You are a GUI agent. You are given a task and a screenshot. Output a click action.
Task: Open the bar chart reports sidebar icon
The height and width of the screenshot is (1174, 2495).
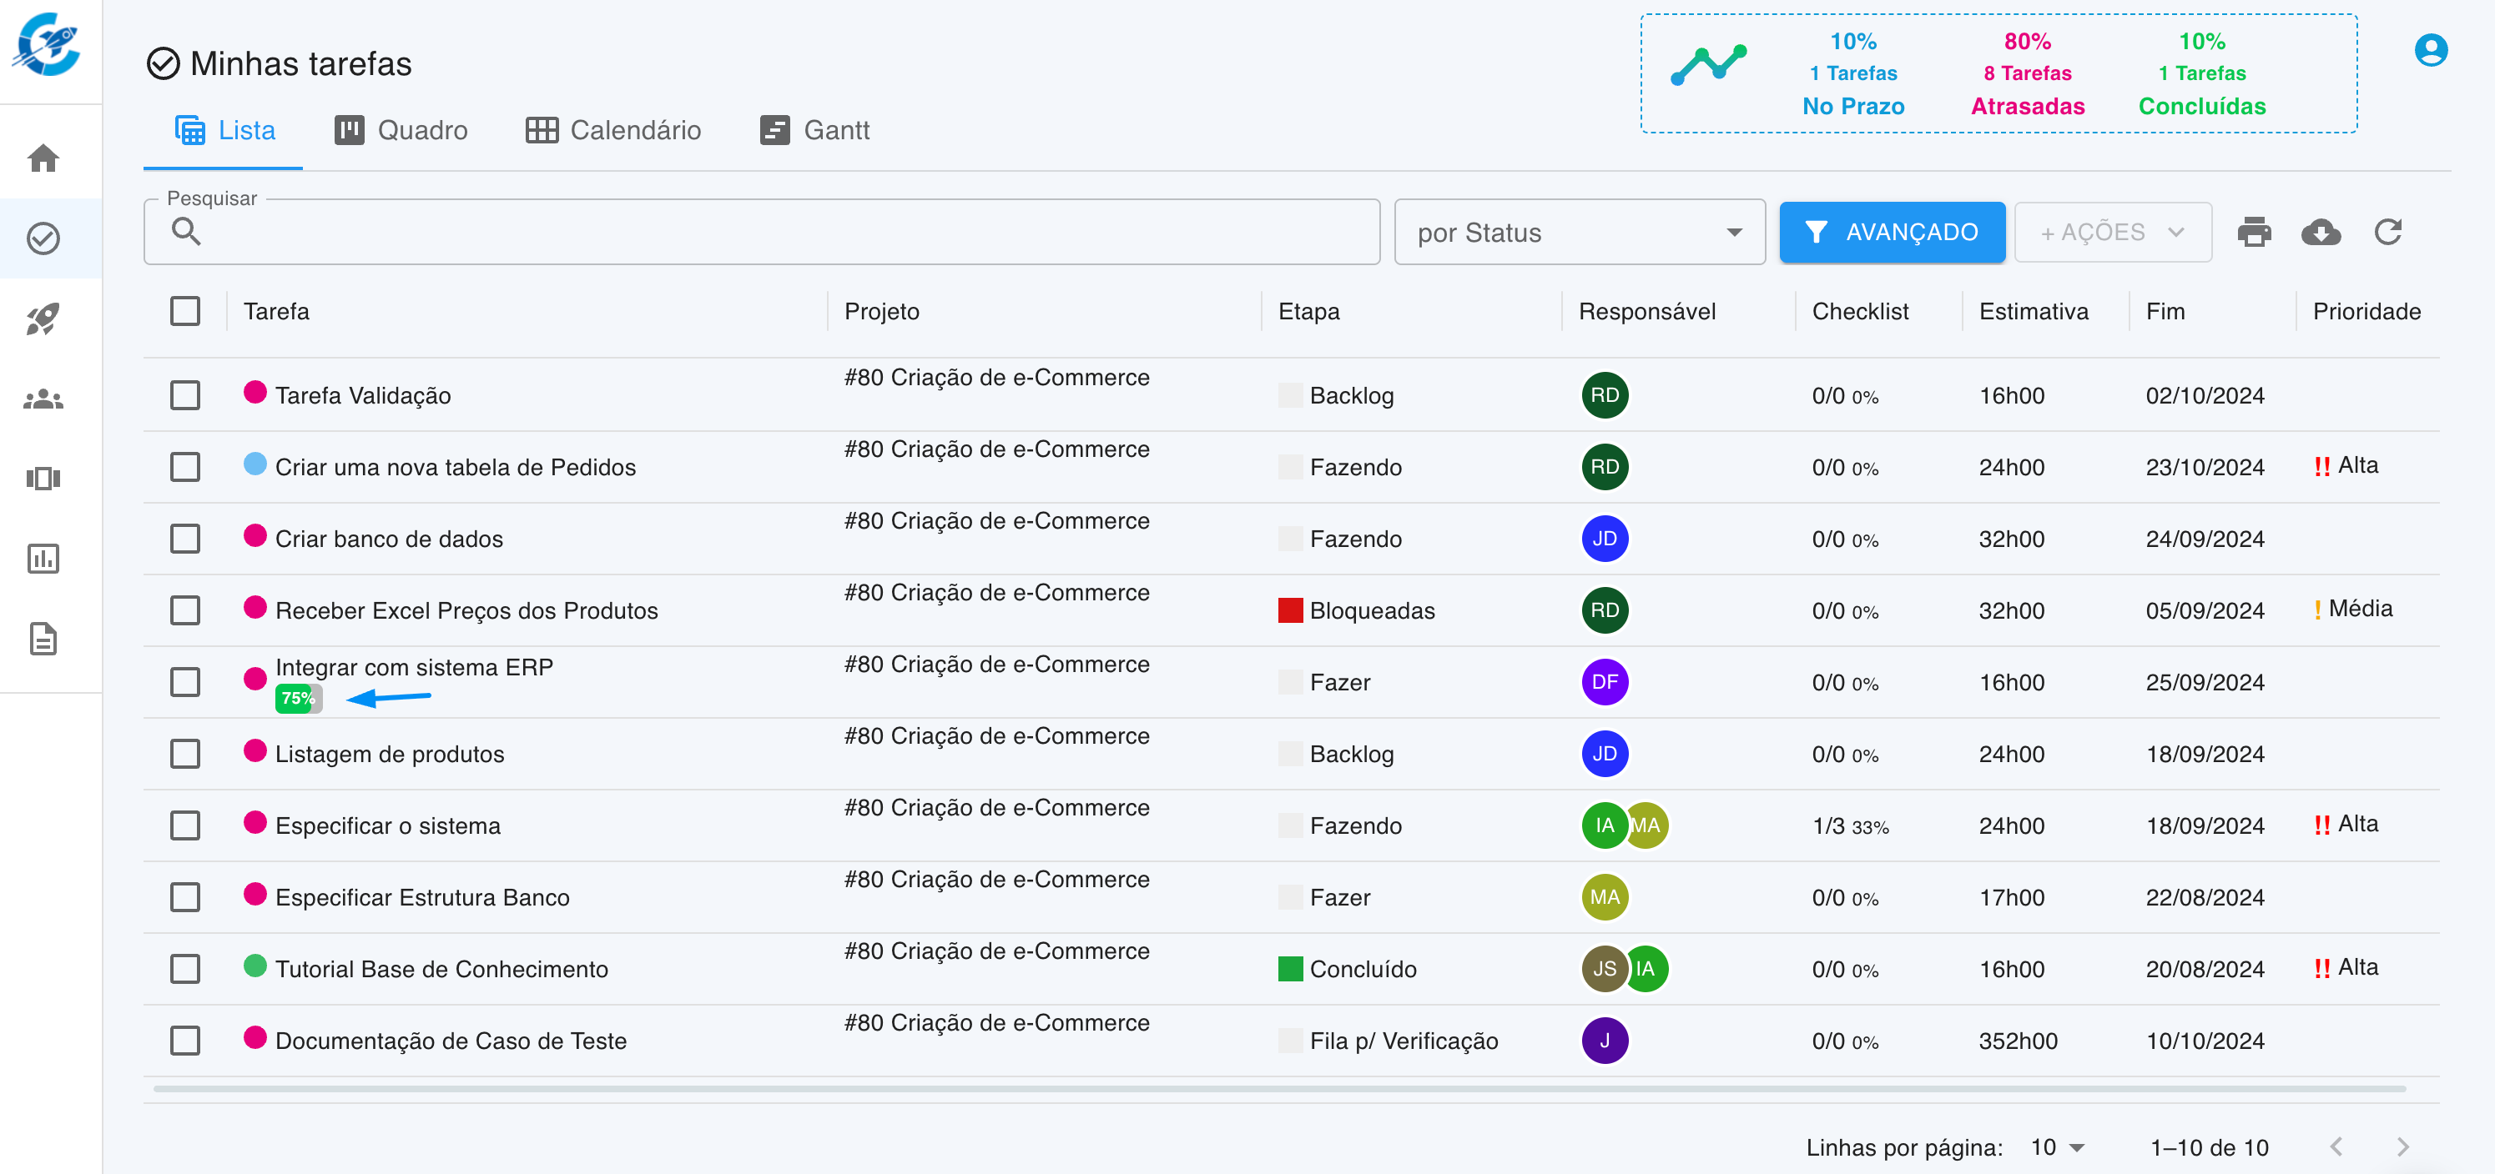pos(43,559)
